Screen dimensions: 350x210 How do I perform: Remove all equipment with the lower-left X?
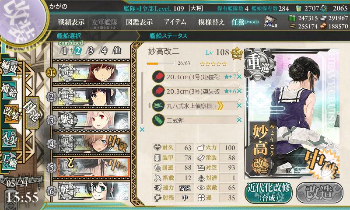(x=142, y=129)
